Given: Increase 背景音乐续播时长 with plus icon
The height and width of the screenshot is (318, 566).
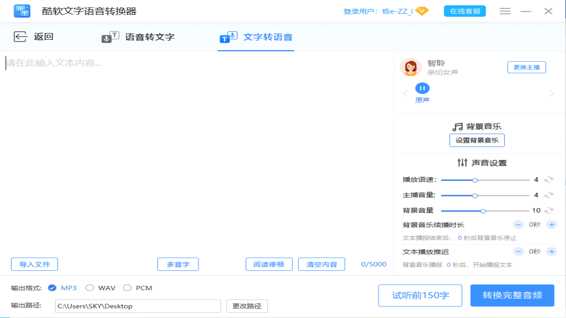Looking at the screenshot, I should (551, 224).
